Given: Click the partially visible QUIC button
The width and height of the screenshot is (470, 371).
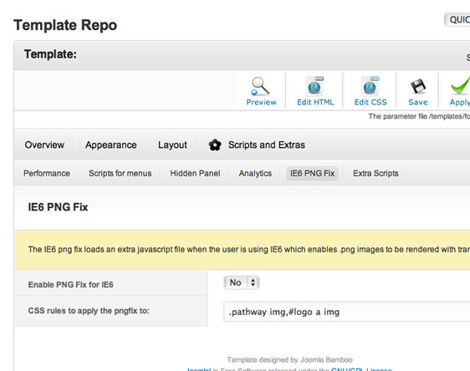Looking at the screenshot, I should 457,20.
